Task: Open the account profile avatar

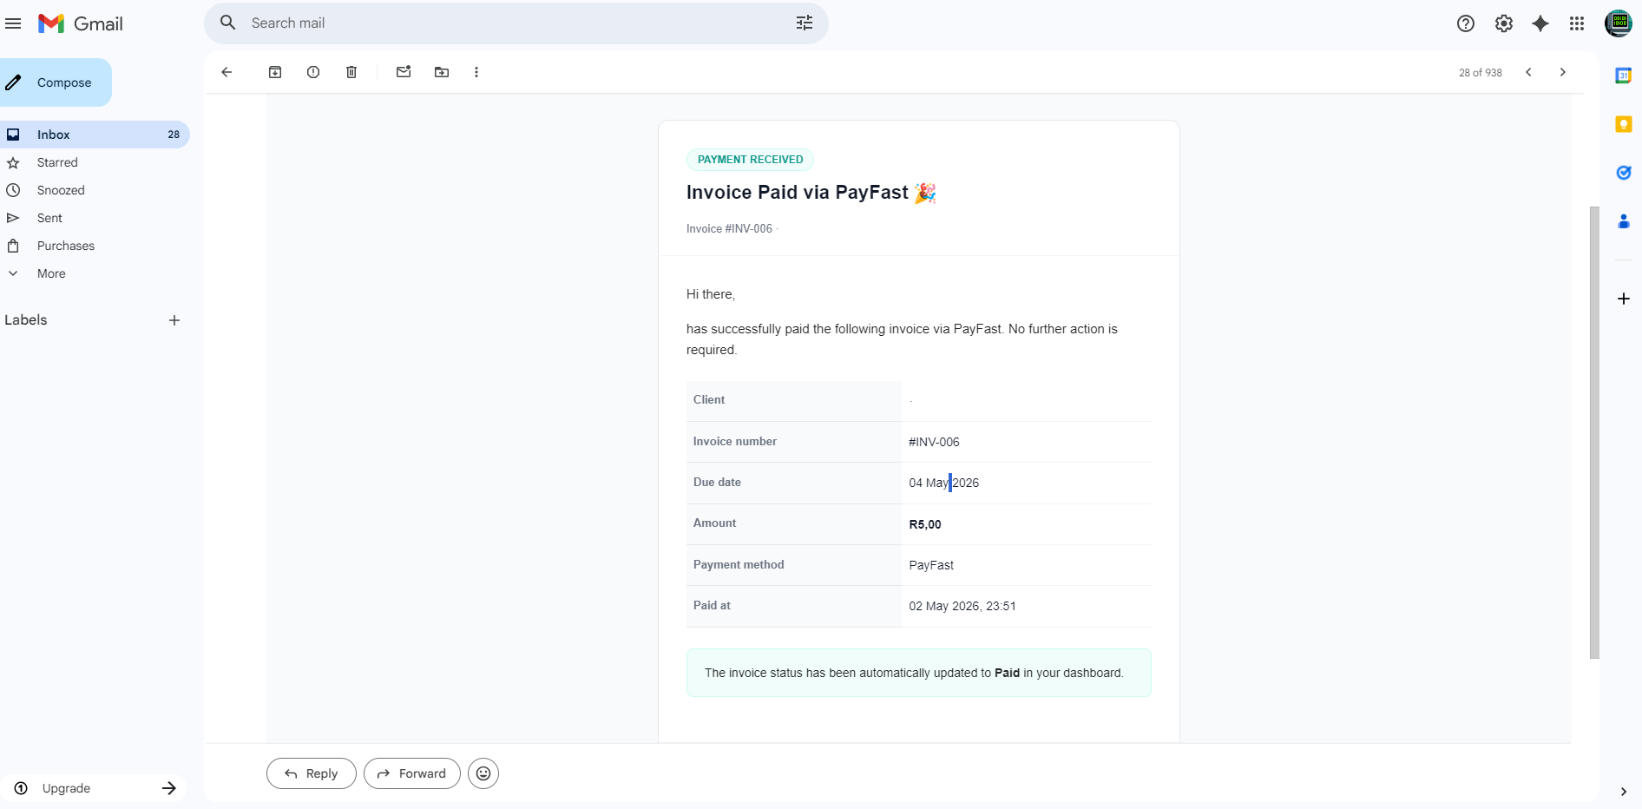Action: click(1619, 23)
